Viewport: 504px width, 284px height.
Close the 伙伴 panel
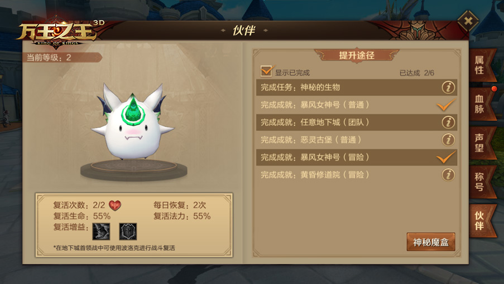coord(468,21)
